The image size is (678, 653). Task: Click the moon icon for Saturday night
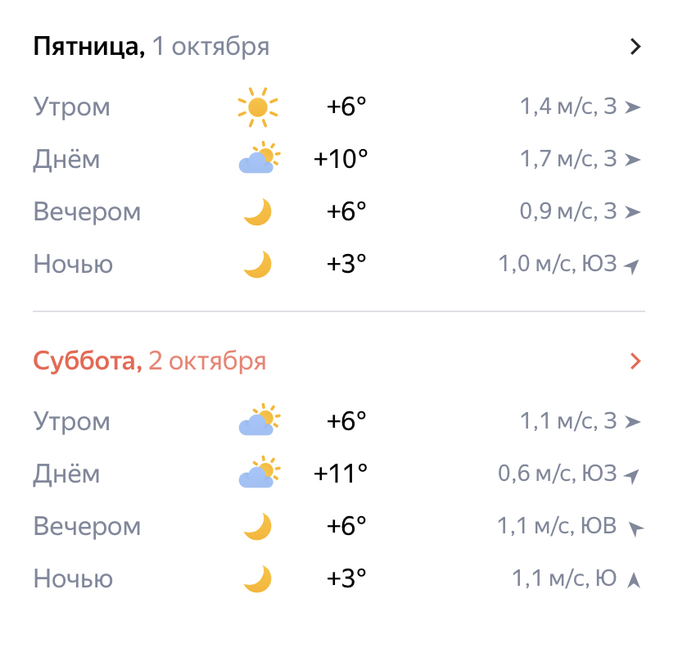tap(257, 578)
